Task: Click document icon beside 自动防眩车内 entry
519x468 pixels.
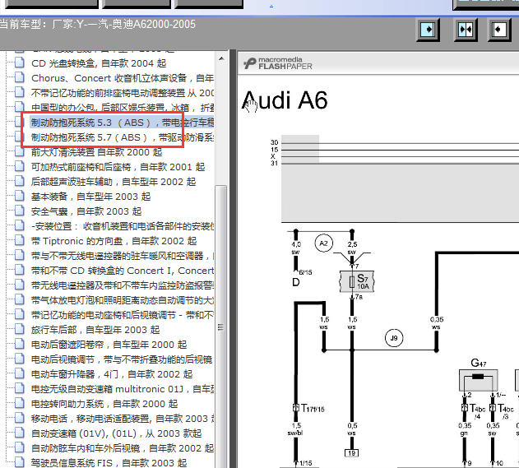Action: [x=20, y=447]
